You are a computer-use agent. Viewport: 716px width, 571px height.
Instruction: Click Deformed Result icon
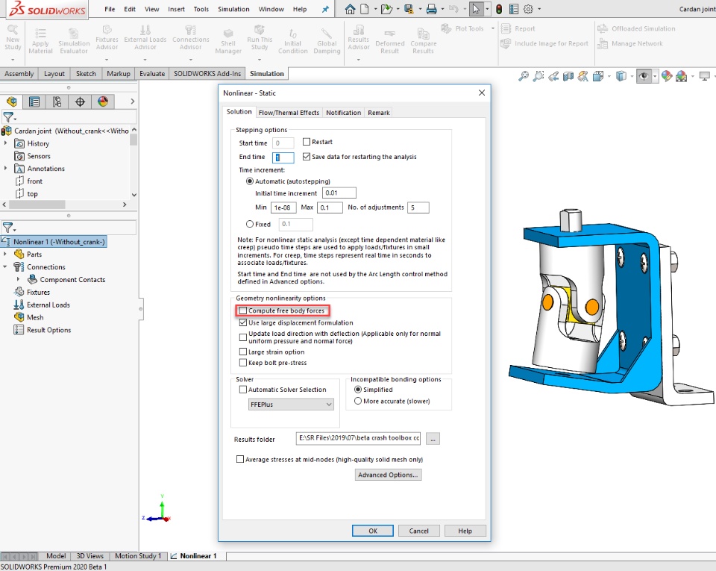click(389, 42)
